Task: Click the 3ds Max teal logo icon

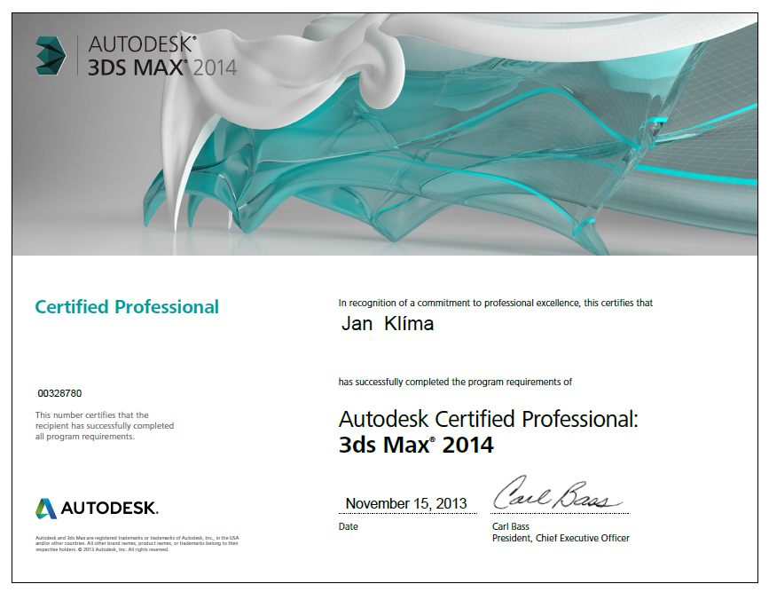Action: coord(51,55)
